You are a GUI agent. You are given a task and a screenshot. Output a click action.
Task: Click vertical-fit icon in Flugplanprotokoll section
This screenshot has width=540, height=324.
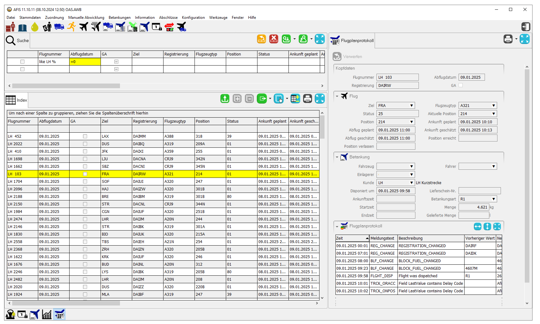(487, 226)
